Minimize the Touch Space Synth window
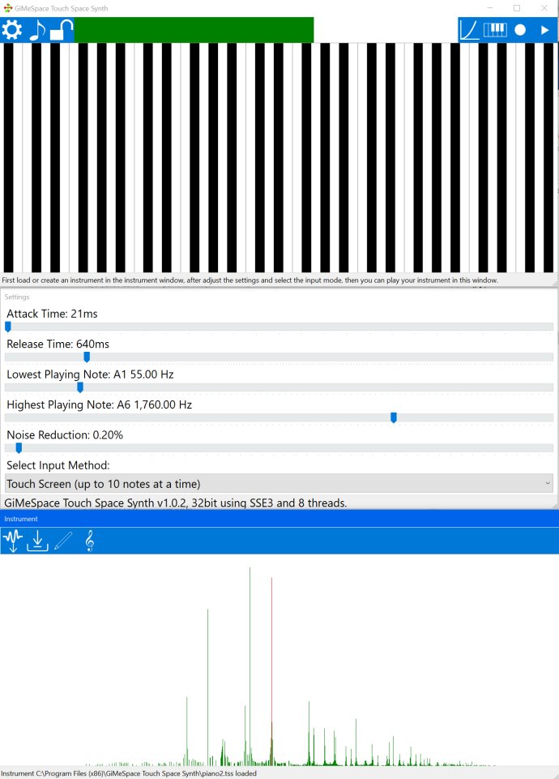 (489, 8)
